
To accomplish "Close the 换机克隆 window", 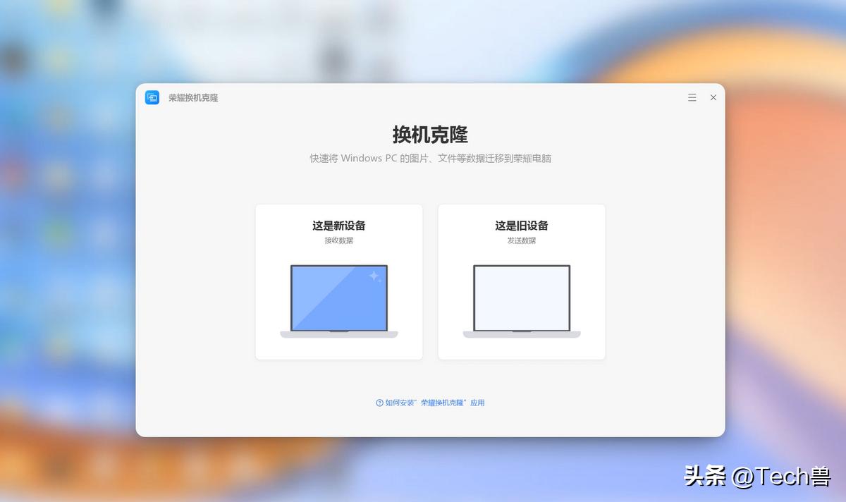I will (x=713, y=97).
